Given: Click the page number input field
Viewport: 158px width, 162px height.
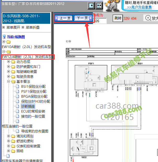Looking at the screenshot, I should pyautogui.click(x=100, y=21).
